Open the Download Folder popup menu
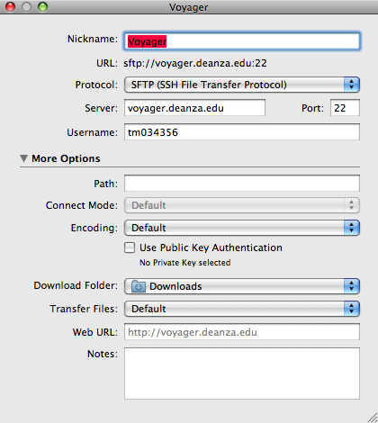This screenshot has height=423, width=378. coord(242,286)
